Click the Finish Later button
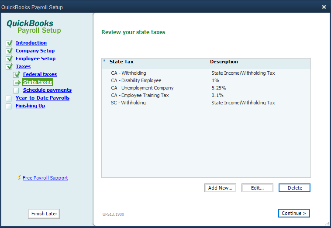 (x=44, y=214)
